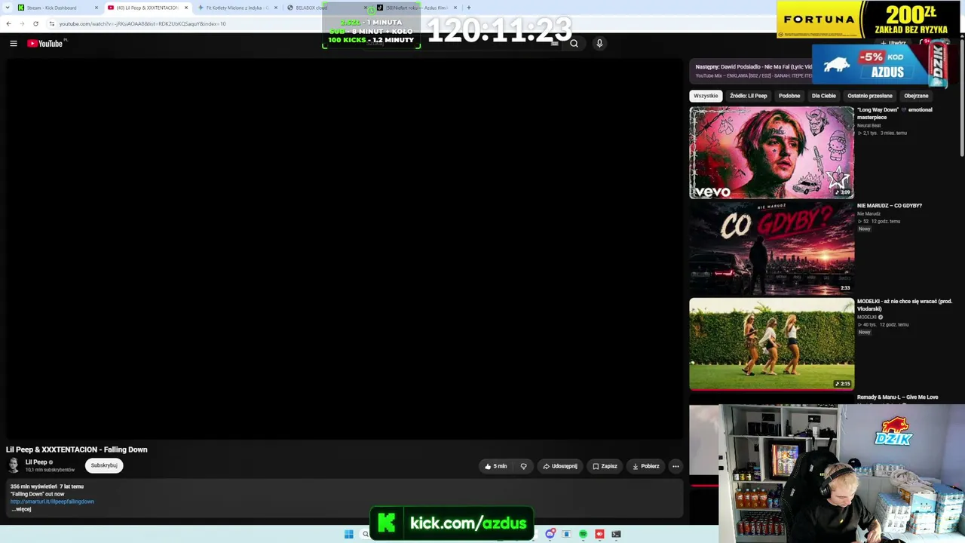The height and width of the screenshot is (543, 965).
Task: Like the video with thumbs up
Action: [495, 466]
